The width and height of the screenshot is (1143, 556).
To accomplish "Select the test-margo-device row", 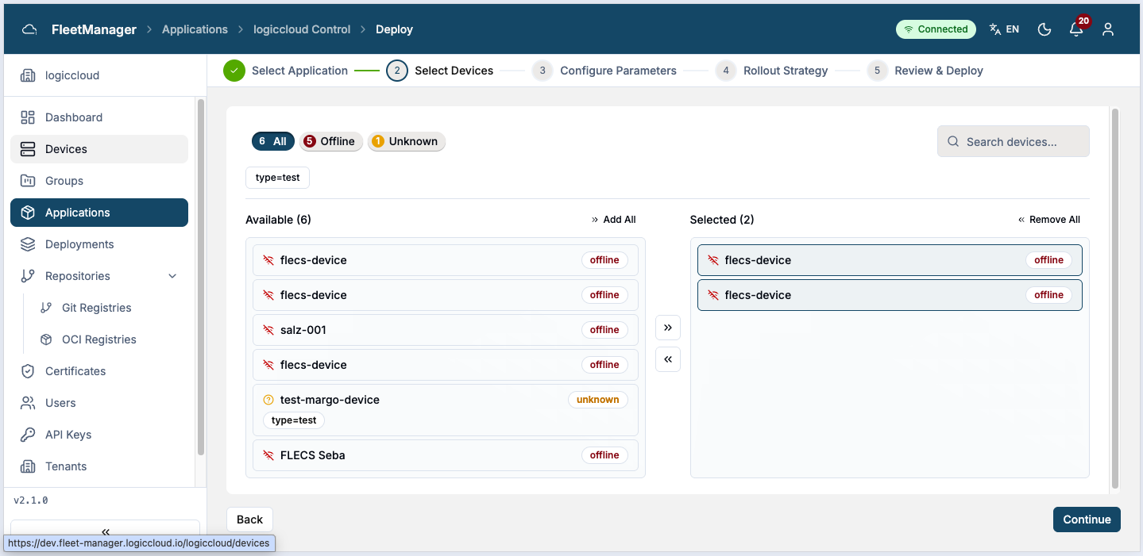I will [x=446, y=410].
